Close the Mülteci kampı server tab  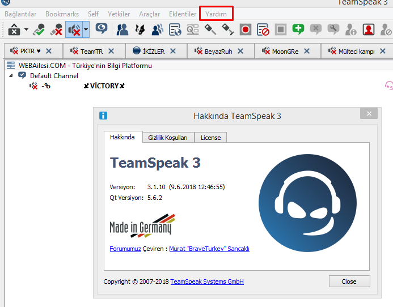383,51
